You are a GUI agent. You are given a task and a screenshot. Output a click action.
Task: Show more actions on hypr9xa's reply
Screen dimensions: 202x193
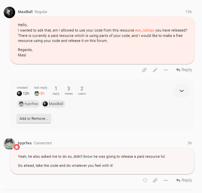tap(166, 180)
